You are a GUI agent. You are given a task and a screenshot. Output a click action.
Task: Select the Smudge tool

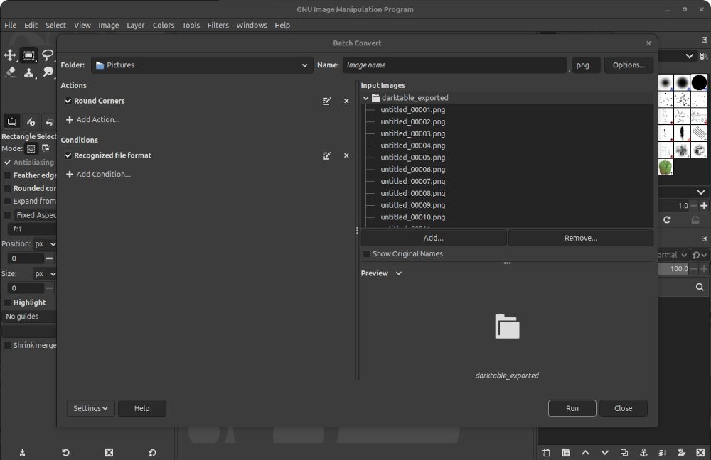[x=48, y=72]
